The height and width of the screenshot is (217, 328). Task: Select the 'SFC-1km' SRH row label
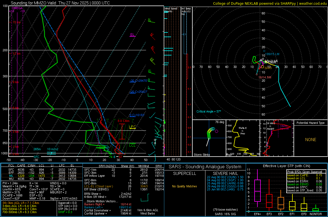(x=90, y=170)
